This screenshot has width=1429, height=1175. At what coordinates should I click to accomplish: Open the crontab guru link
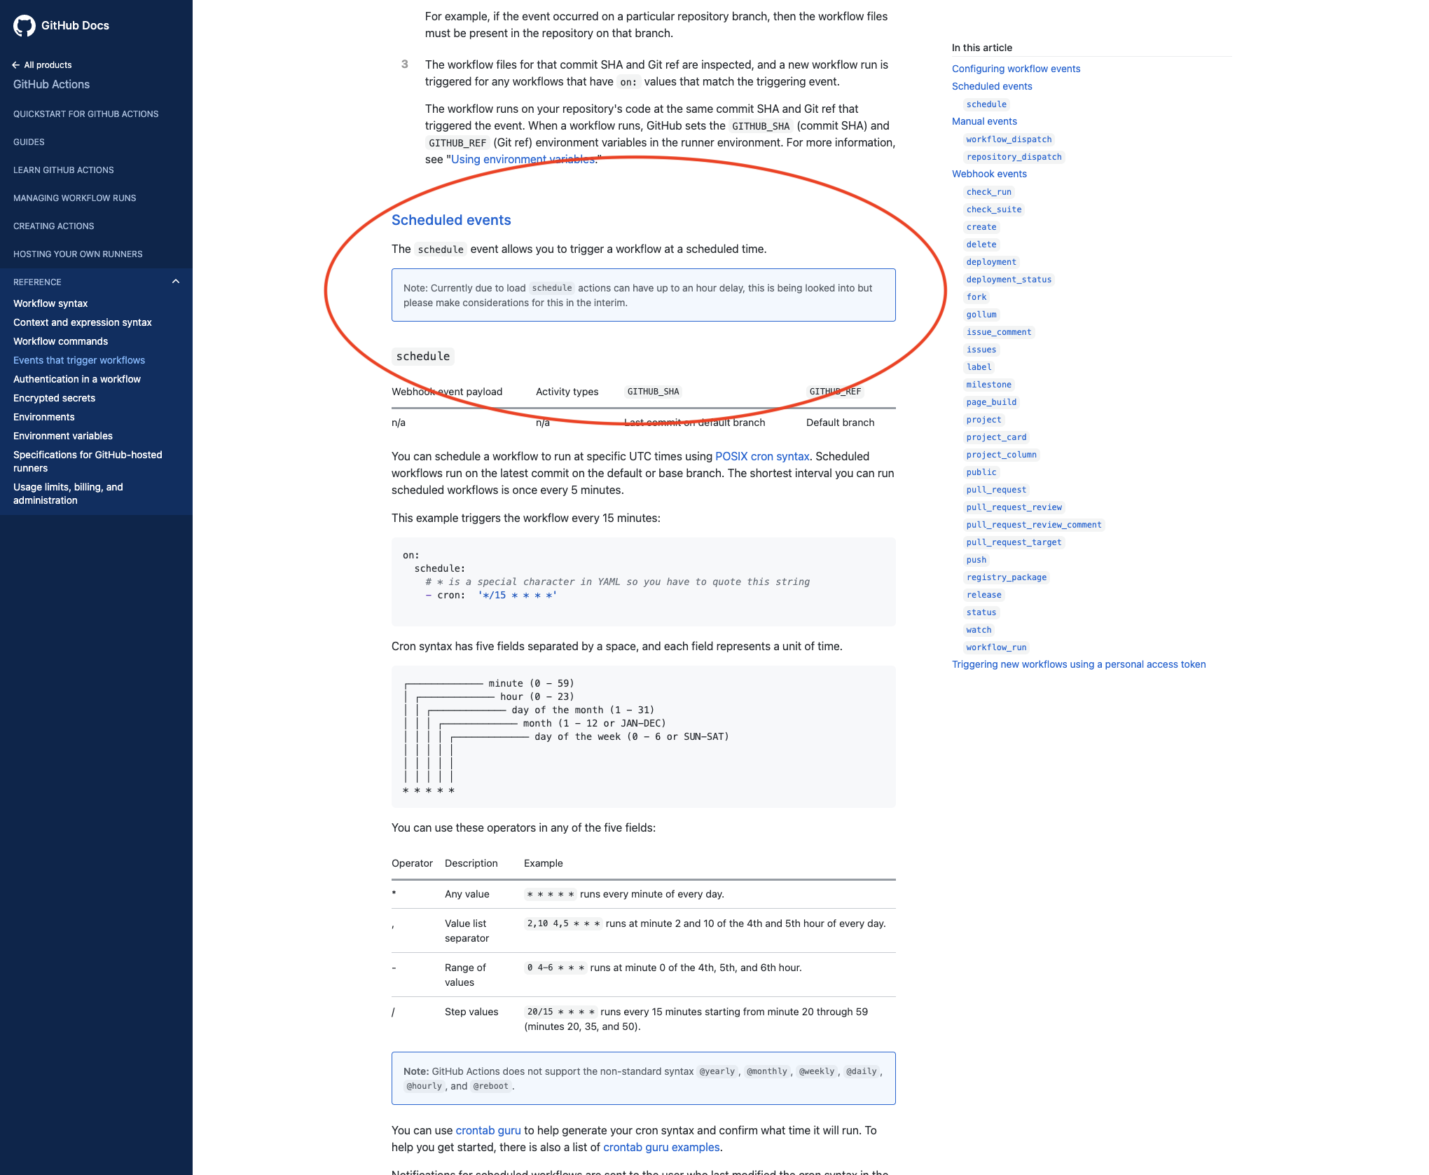tap(488, 1130)
